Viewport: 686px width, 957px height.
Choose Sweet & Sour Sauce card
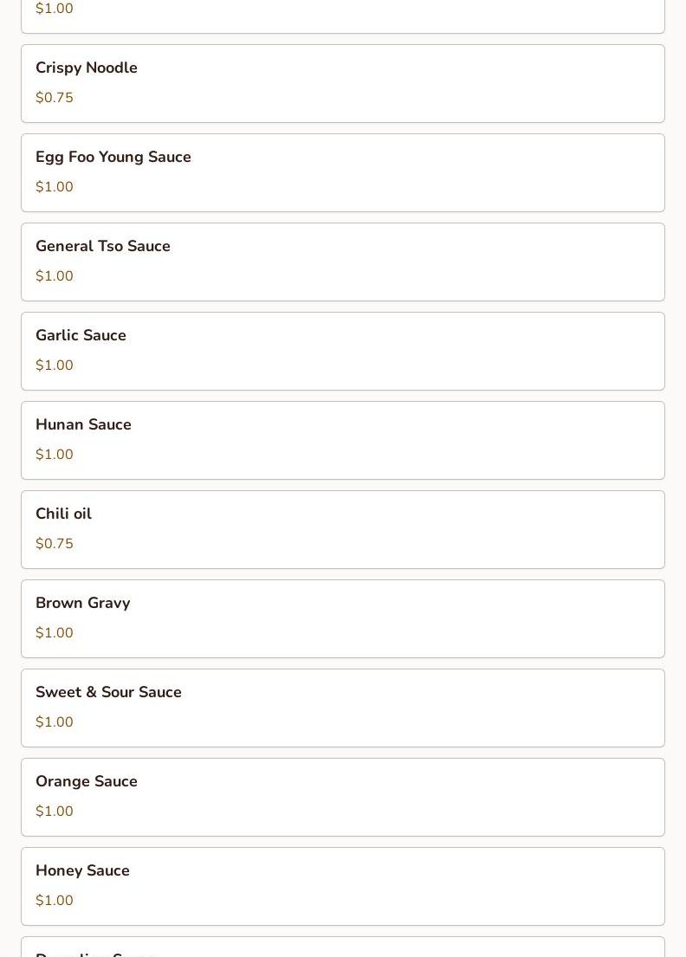(x=342, y=708)
